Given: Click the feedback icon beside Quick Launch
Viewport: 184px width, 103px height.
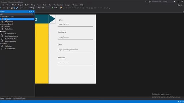Looking at the screenshot, I should pyautogui.click(x=149, y=2).
